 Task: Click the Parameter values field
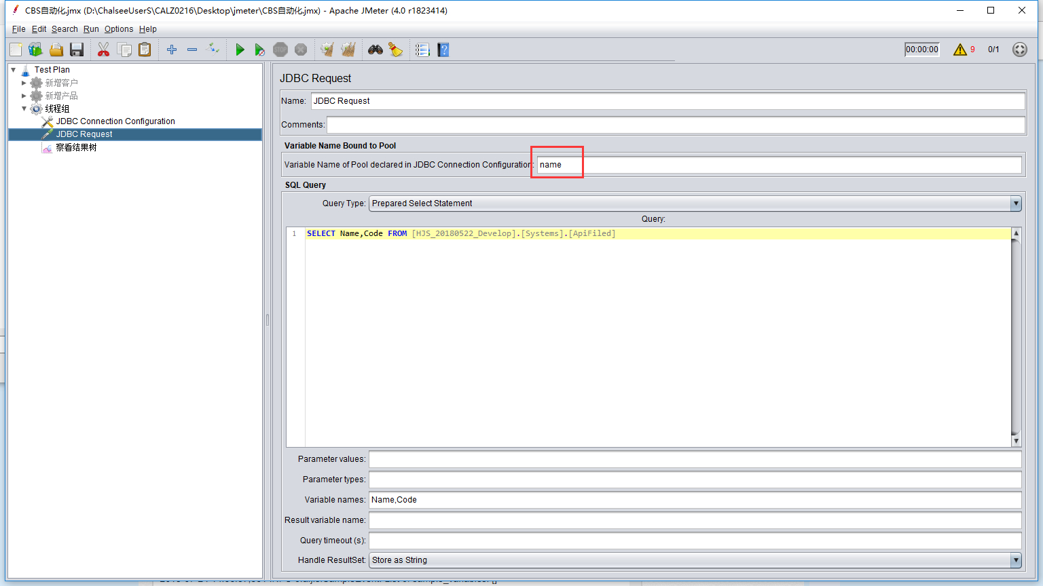pyautogui.click(x=695, y=459)
